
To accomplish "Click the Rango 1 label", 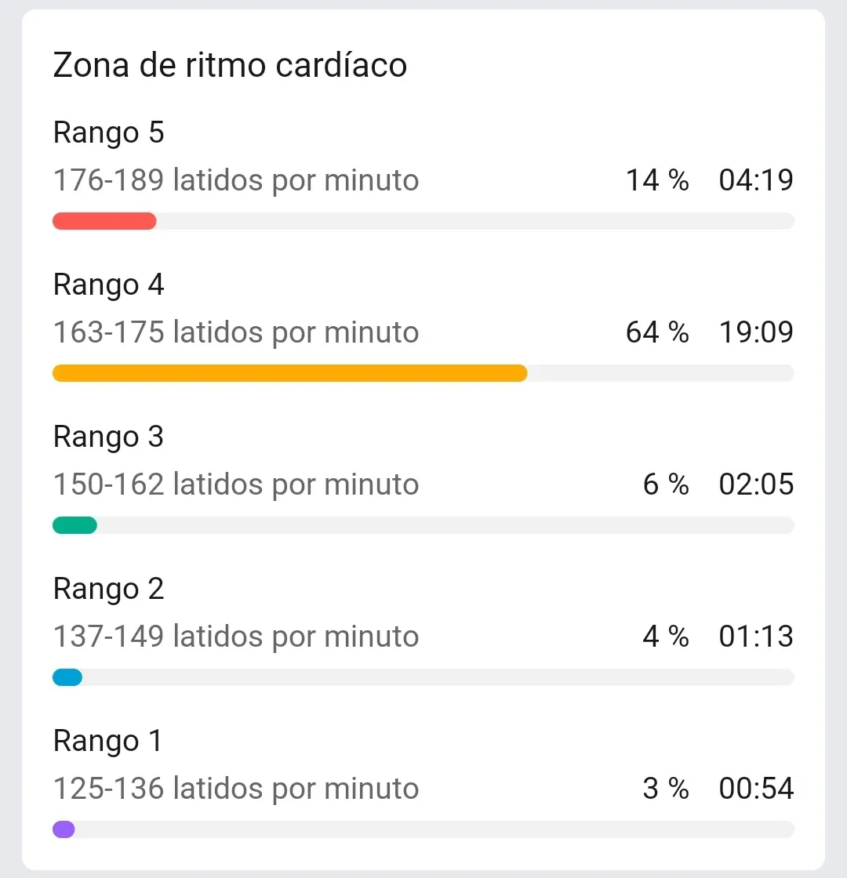I will tap(108, 741).
